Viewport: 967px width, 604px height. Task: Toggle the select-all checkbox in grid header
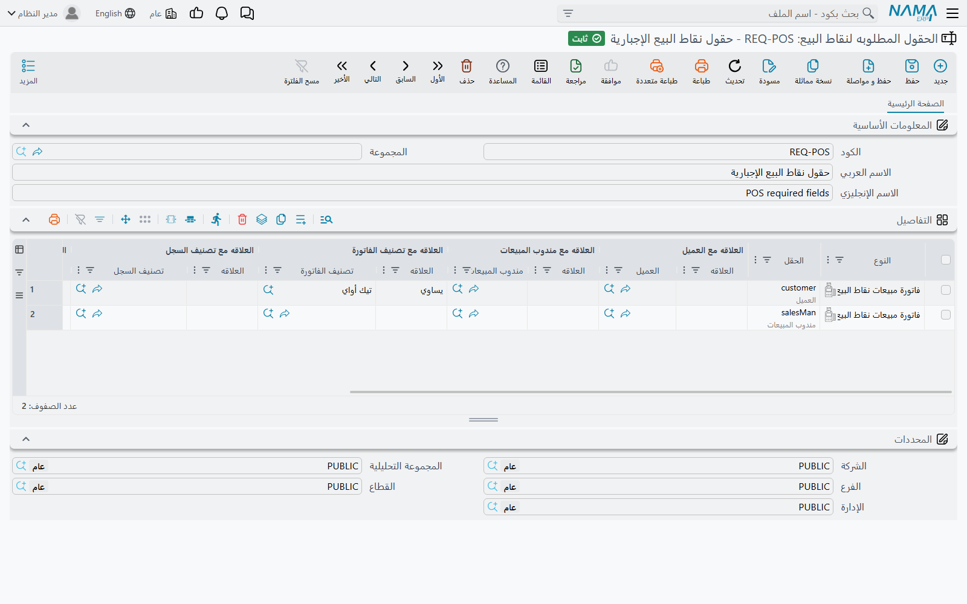tap(946, 260)
